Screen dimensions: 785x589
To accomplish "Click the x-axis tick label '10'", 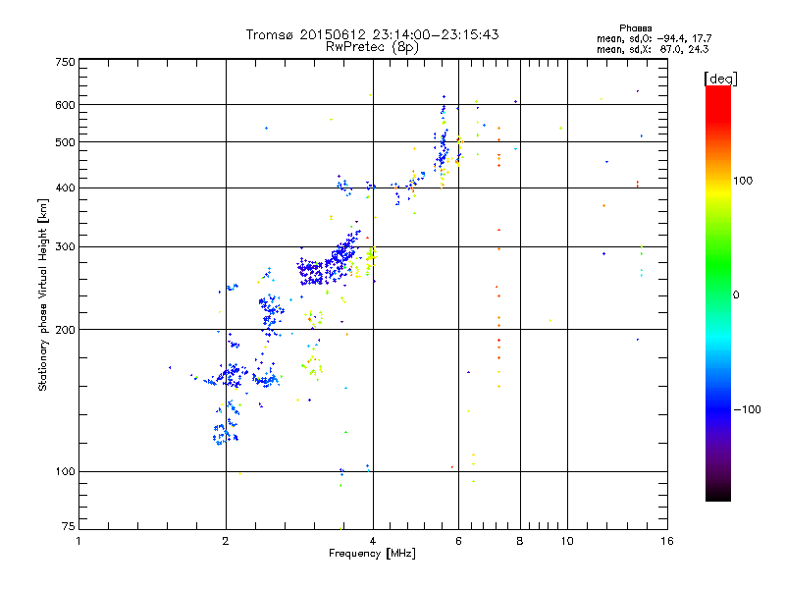I will (567, 541).
